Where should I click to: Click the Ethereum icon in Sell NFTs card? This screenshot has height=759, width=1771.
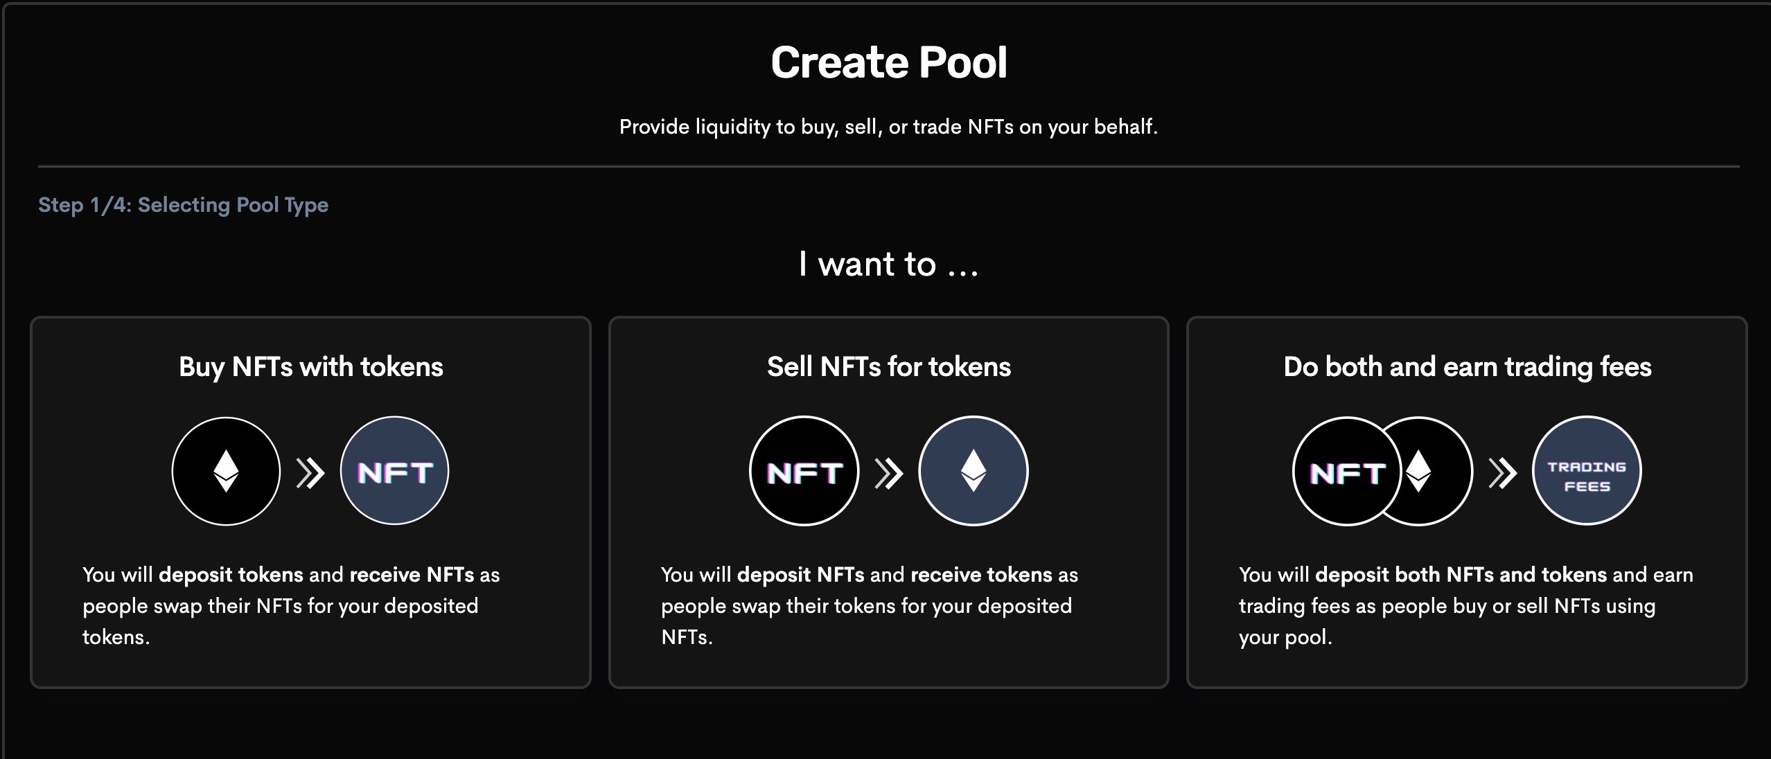[973, 472]
